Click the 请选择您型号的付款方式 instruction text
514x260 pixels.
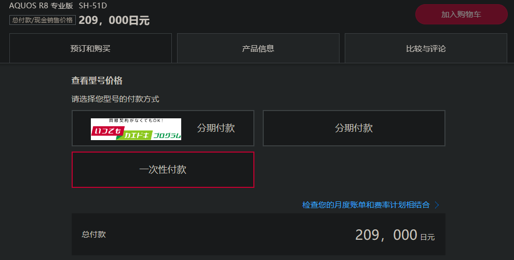pyautogui.click(x=115, y=99)
